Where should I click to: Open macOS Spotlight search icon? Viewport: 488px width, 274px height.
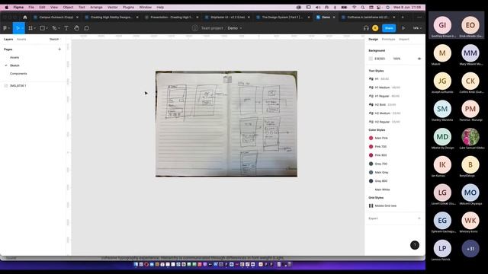click(363, 7)
